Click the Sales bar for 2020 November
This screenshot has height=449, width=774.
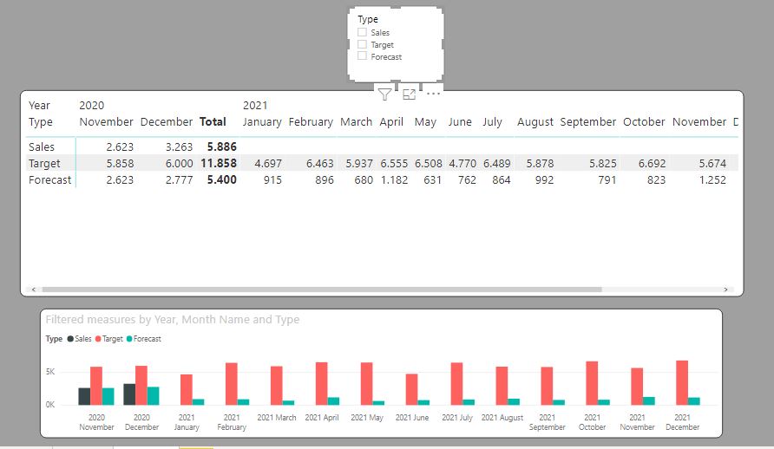tap(84, 396)
